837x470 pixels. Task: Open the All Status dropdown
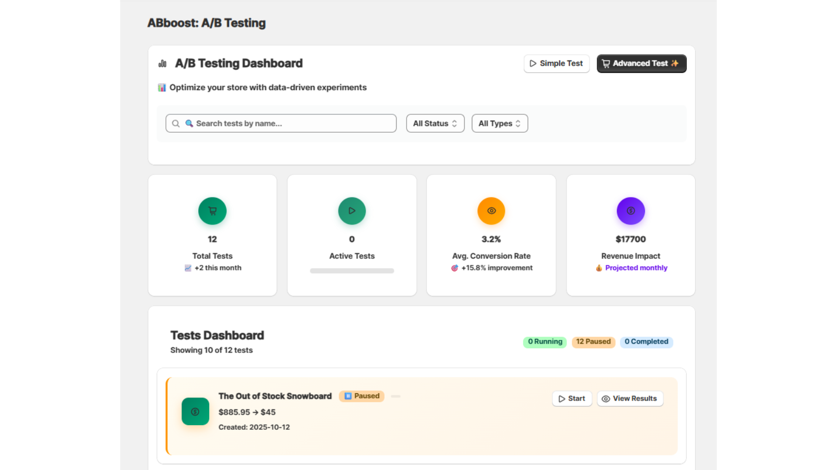tap(435, 123)
